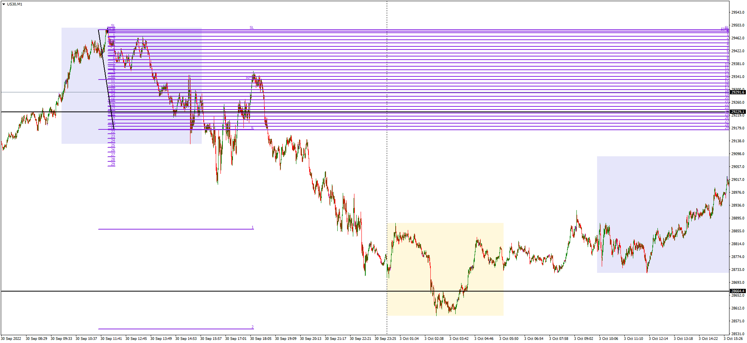Image resolution: width=747 pixels, height=343 pixels.
Task: Click the 29503.0 price axis label
Action: tap(738, 25)
